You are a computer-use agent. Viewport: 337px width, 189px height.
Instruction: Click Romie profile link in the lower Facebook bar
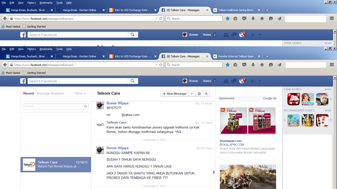click(190, 81)
